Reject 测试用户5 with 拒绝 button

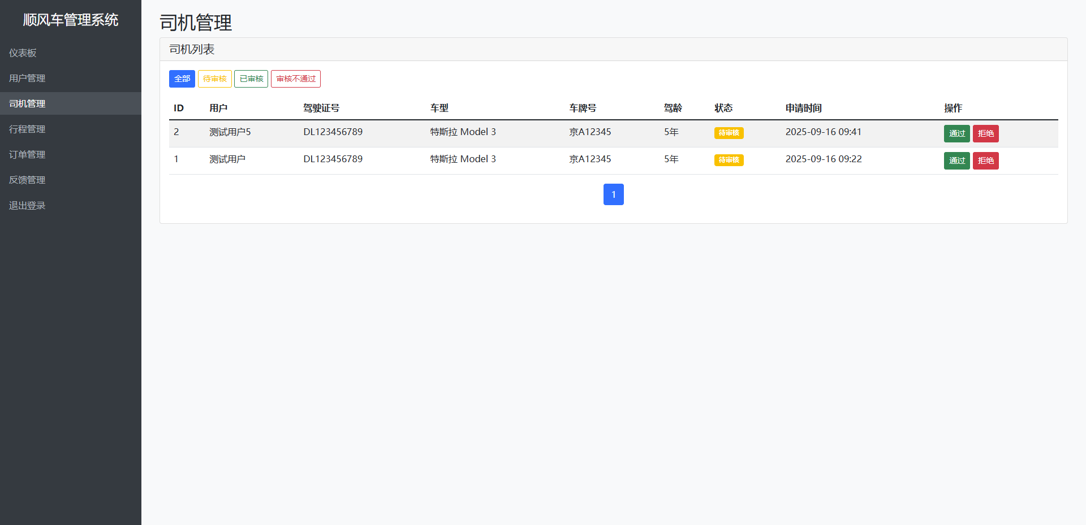[985, 133]
